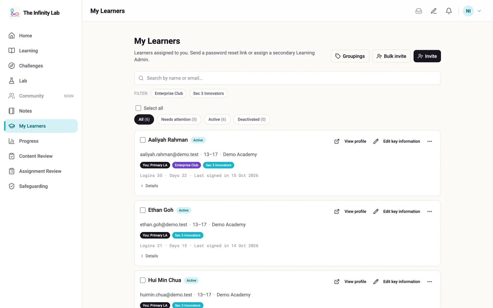
Task: Click the NI user avatar
Action: (x=468, y=11)
